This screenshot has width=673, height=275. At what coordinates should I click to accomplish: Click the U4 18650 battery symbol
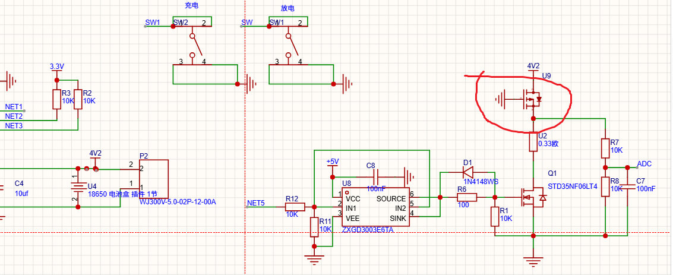point(78,187)
